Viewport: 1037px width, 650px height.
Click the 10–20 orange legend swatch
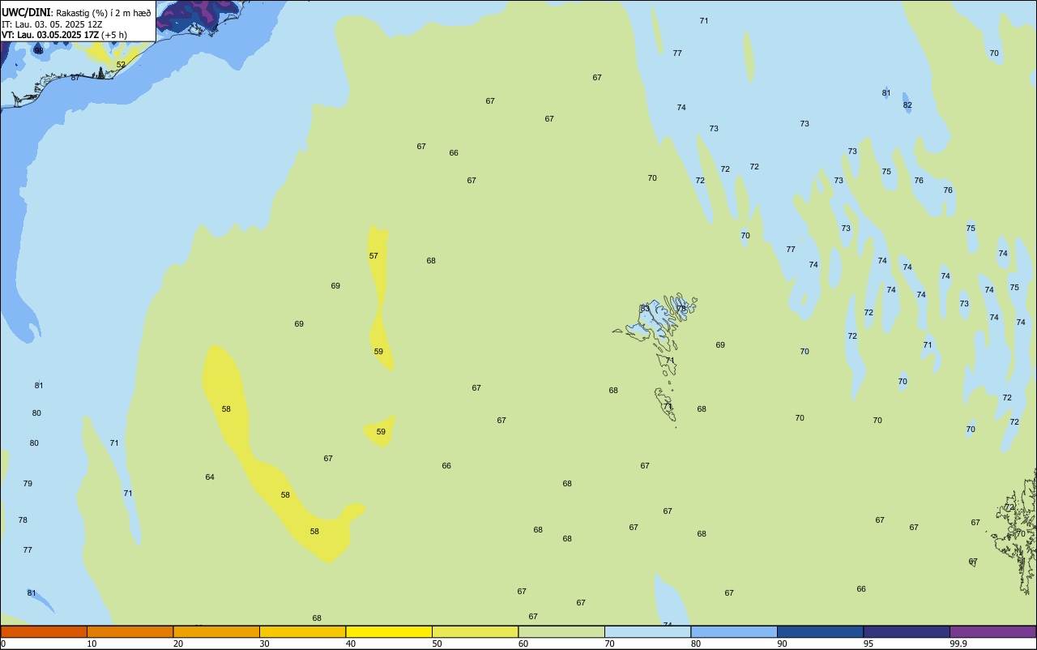pyautogui.click(x=130, y=631)
